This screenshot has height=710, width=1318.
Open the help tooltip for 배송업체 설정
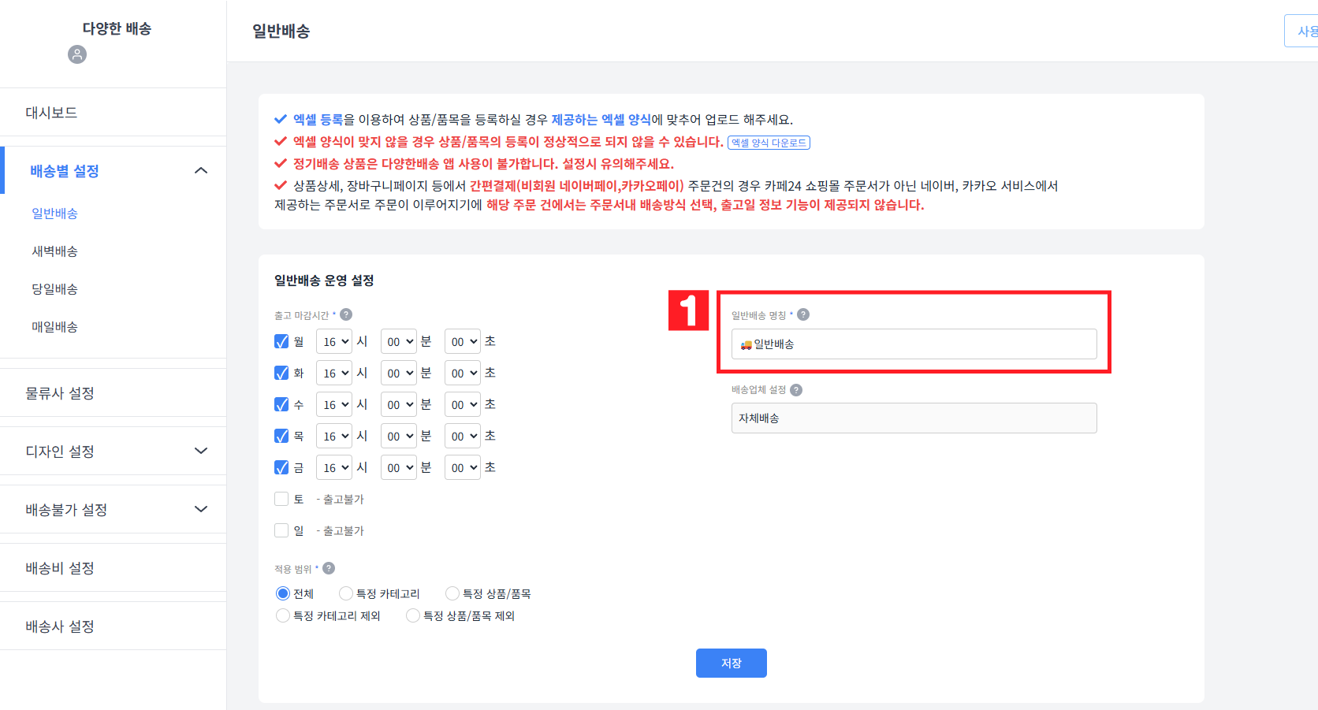pos(796,389)
